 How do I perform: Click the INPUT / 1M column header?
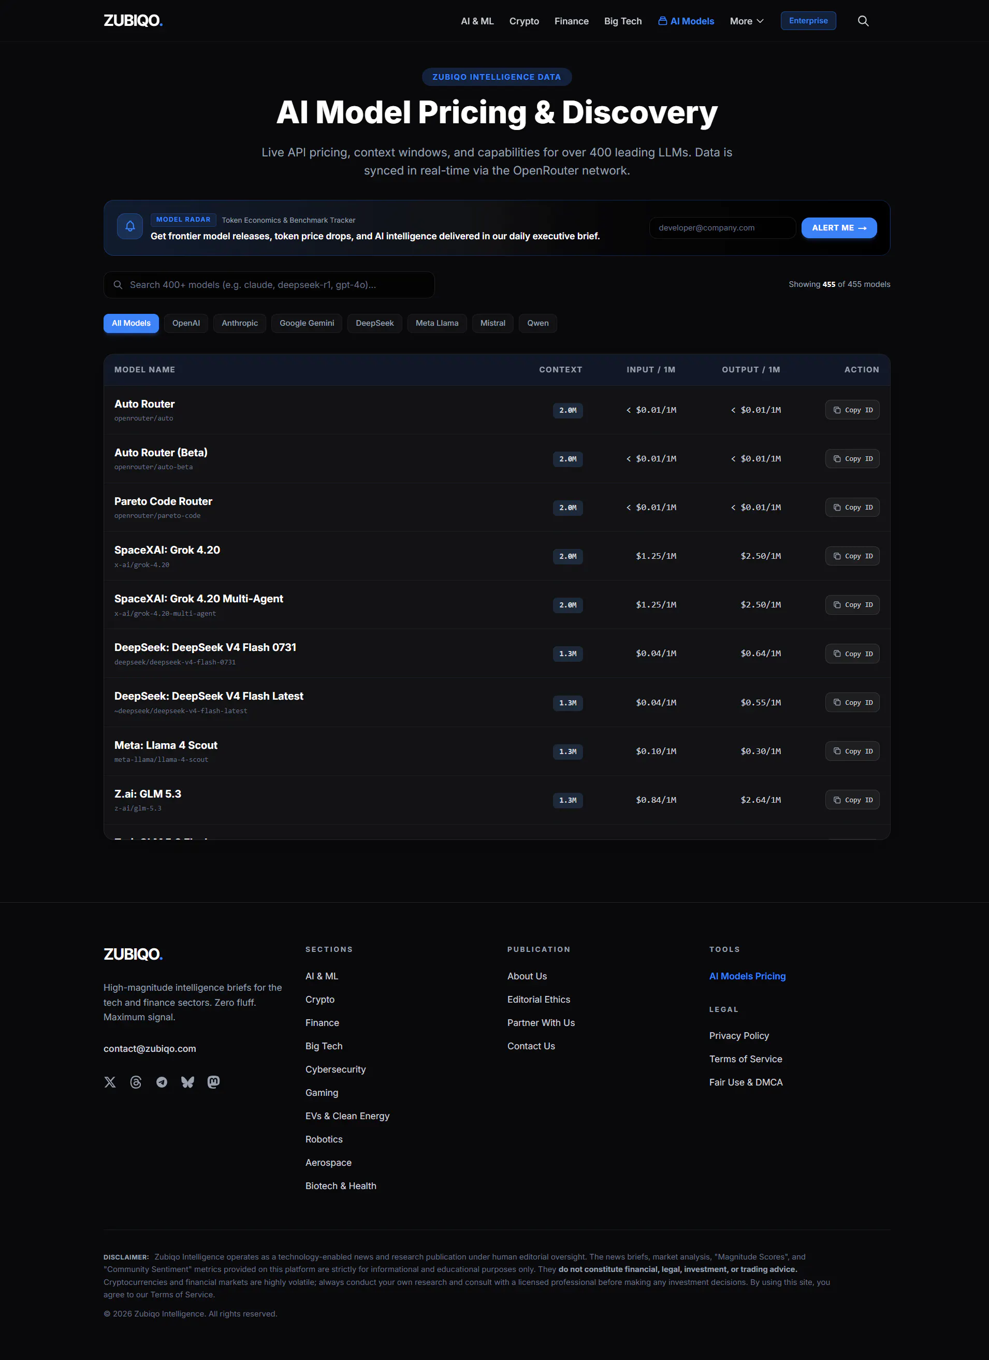tap(651, 370)
